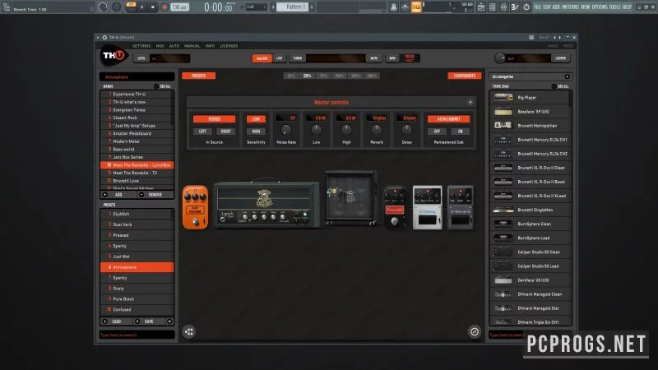Open the LOOPER

click(x=561, y=58)
